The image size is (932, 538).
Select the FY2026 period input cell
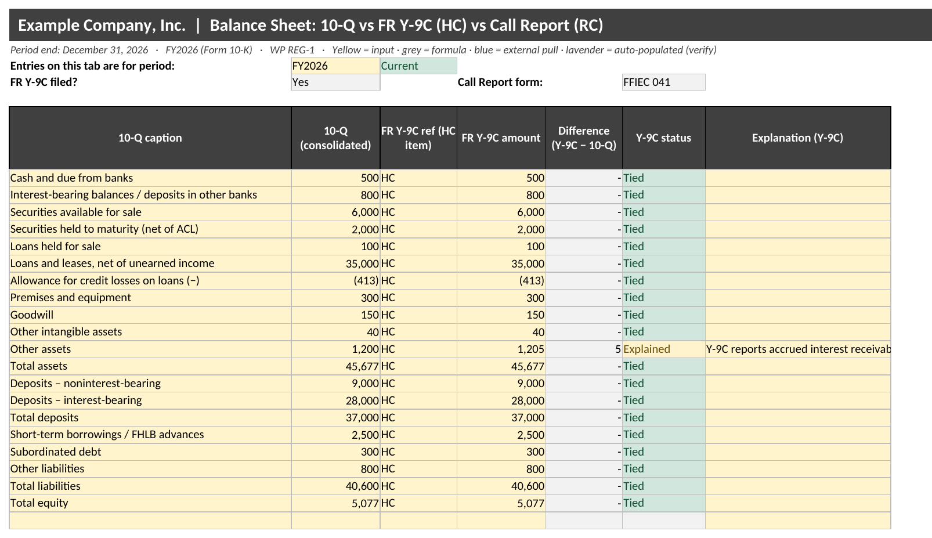335,66
